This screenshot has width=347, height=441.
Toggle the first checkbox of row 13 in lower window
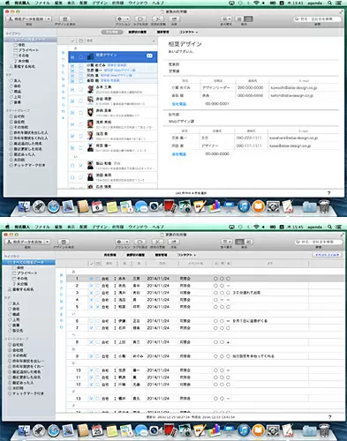click(x=92, y=399)
